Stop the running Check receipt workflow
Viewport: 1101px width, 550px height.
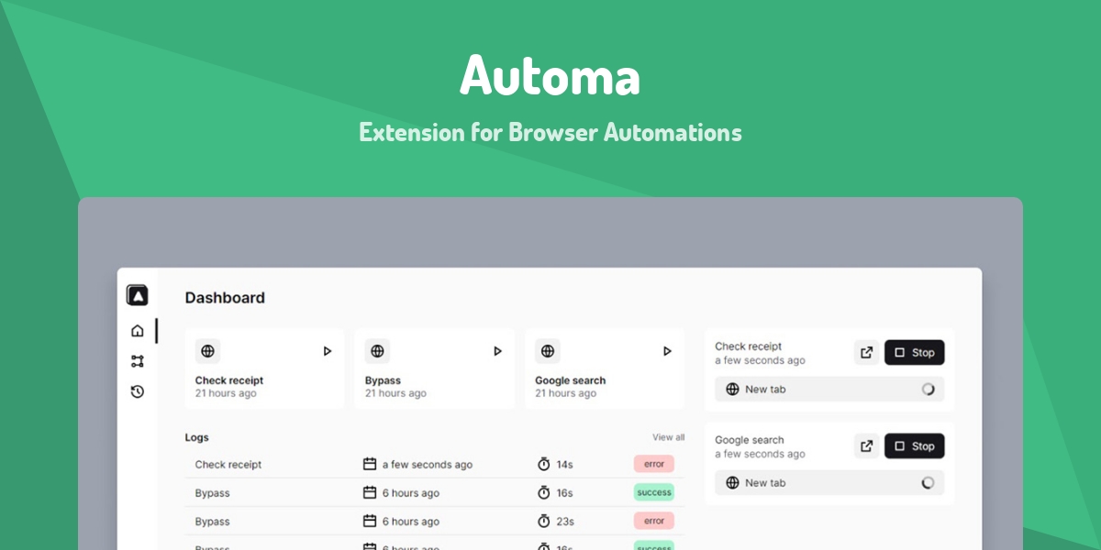point(914,353)
